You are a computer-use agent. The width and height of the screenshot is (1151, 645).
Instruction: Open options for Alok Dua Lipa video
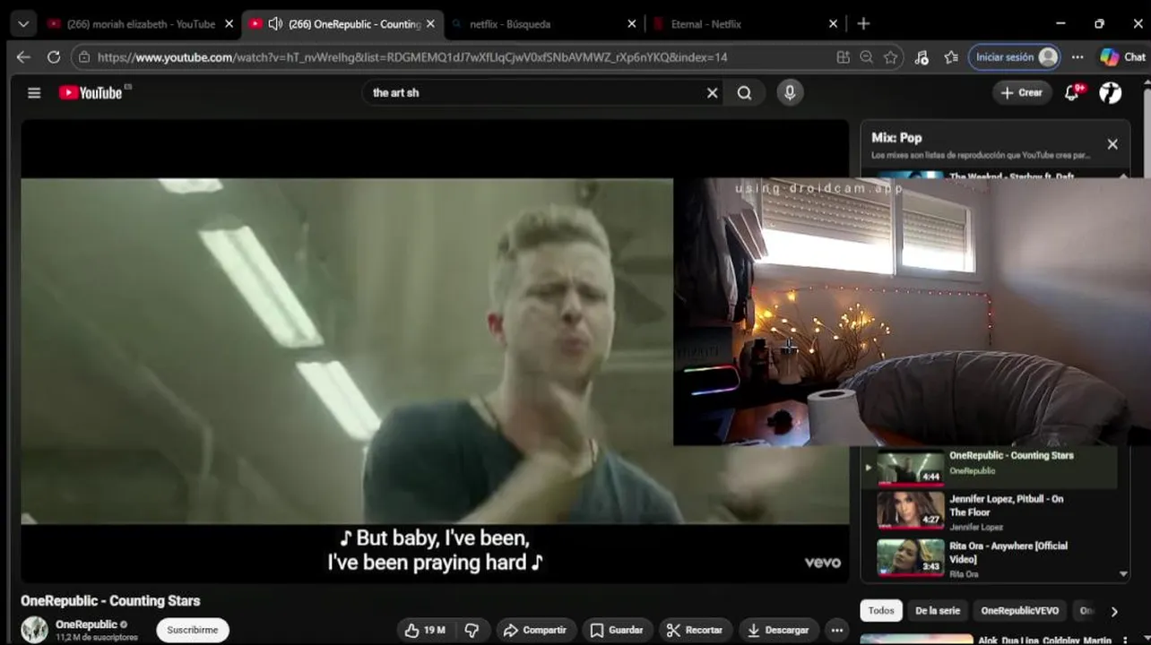1125,641
